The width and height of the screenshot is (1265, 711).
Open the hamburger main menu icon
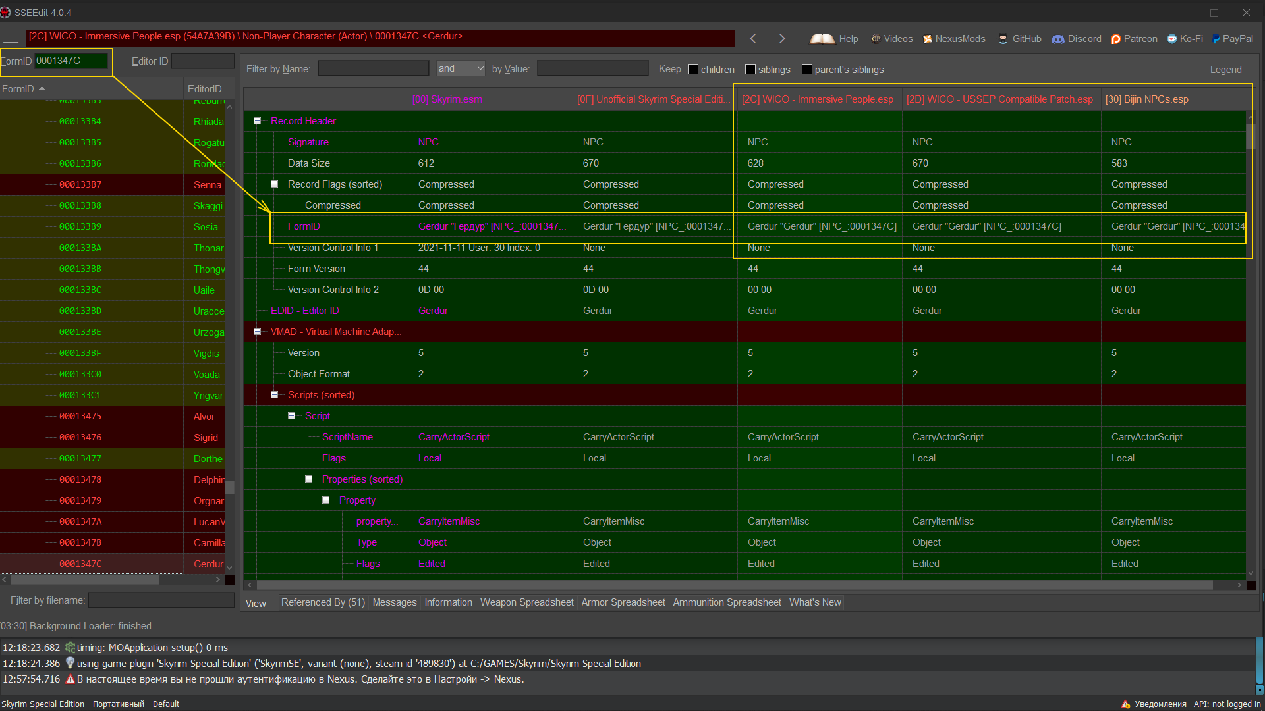tap(11, 39)
